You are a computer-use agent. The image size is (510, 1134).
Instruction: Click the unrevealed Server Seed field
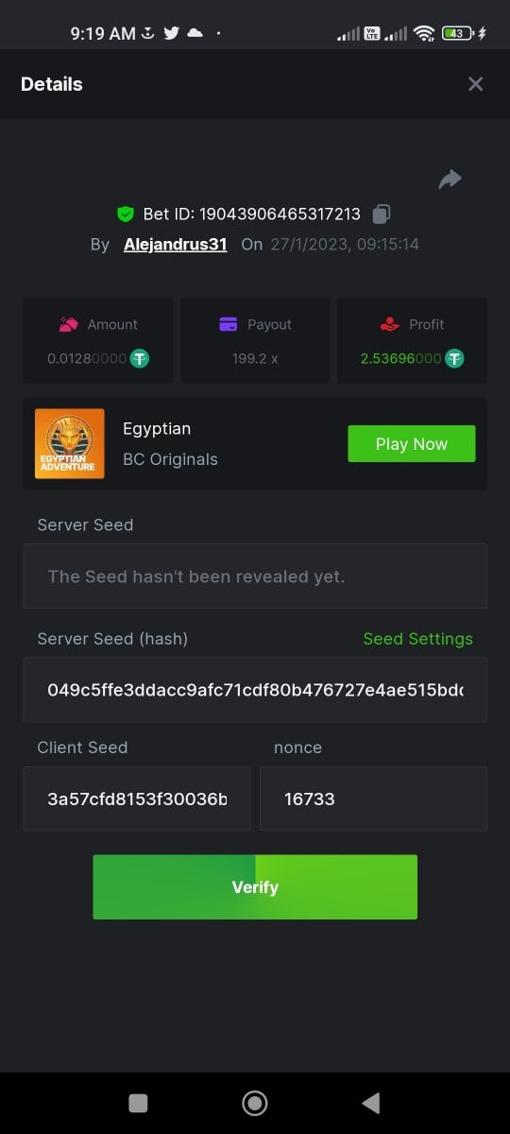(255, 576)
